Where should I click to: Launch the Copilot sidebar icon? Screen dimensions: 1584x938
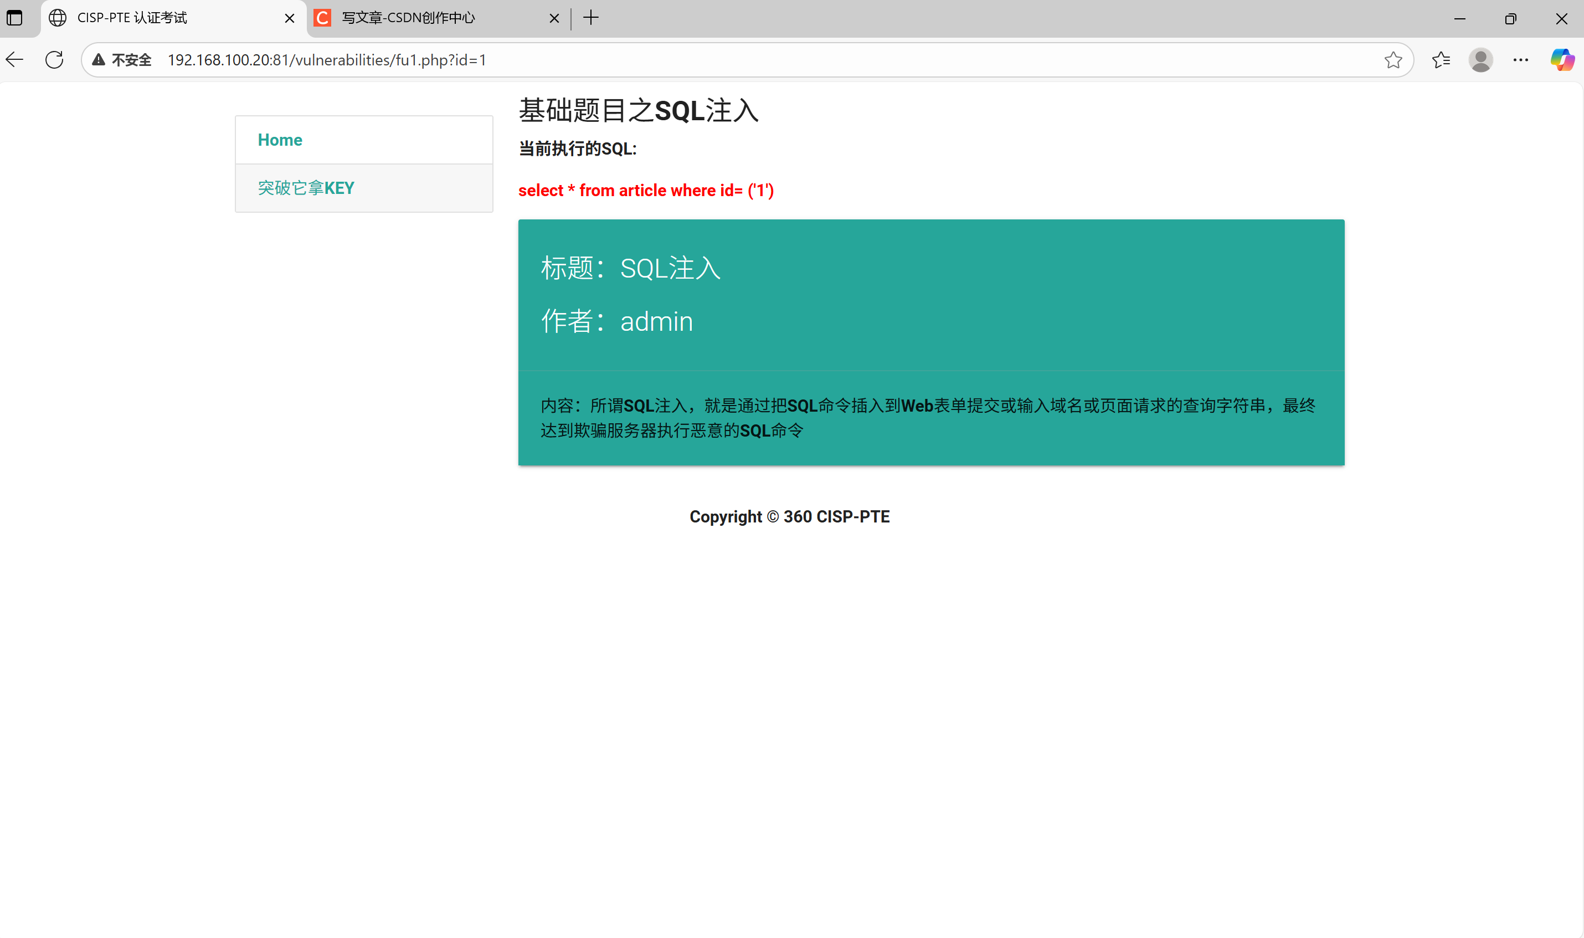pos(1562,59)
